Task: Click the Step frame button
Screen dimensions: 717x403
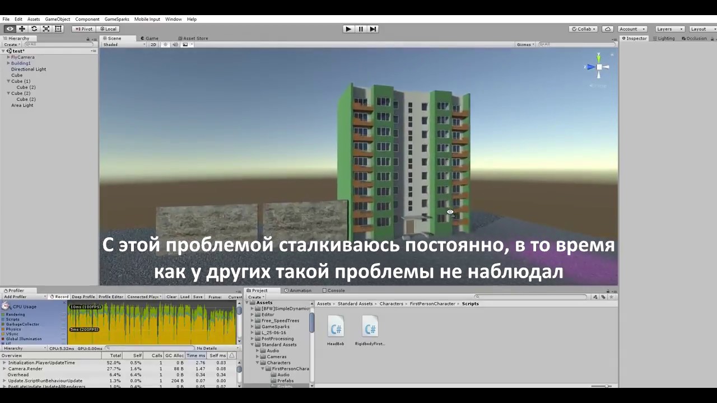Action: coord(373,29)
